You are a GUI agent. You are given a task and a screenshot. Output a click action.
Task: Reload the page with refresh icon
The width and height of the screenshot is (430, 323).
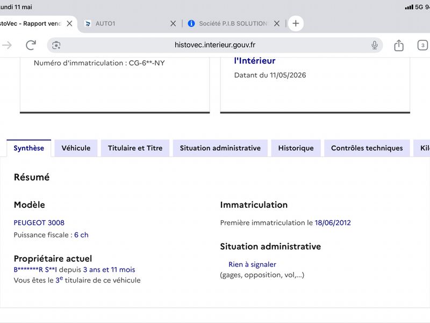tap(31, 45)
